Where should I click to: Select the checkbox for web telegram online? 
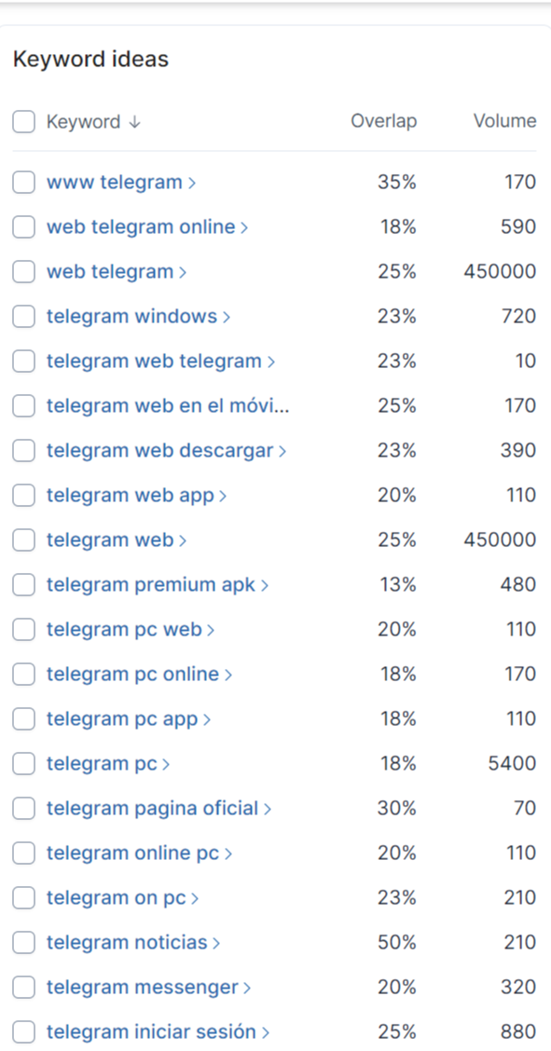[x=23, y=226]
